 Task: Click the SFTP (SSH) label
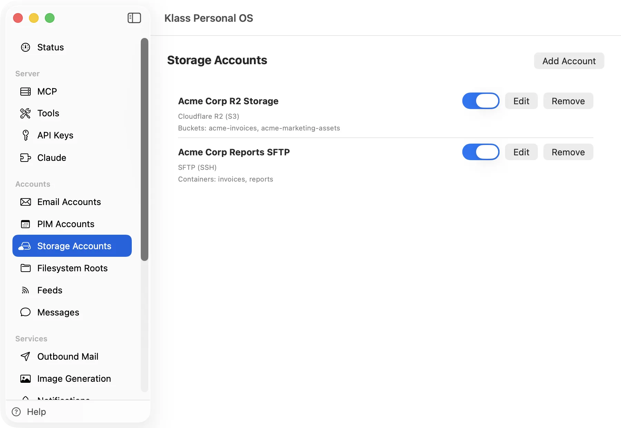click(197, 167)
